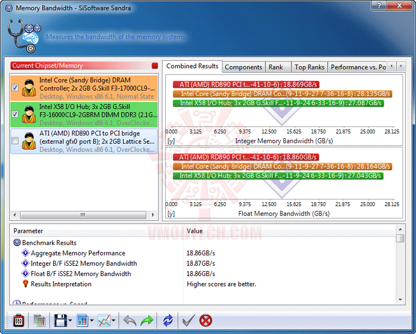Select the ATI RD890 PCI to PCI bridge entry

(x=84, y=141)
